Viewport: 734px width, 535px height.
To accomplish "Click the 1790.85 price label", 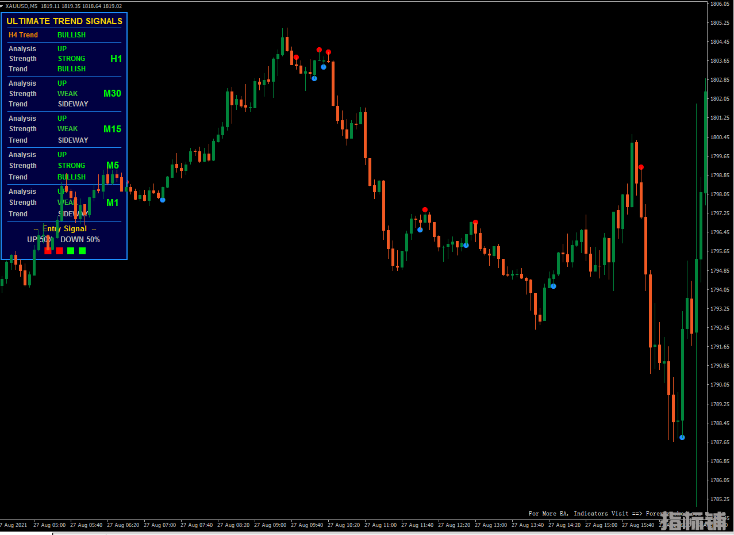I will [720, 366].
